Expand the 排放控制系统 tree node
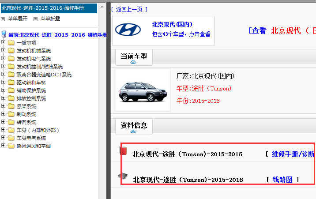 (3, 98)
